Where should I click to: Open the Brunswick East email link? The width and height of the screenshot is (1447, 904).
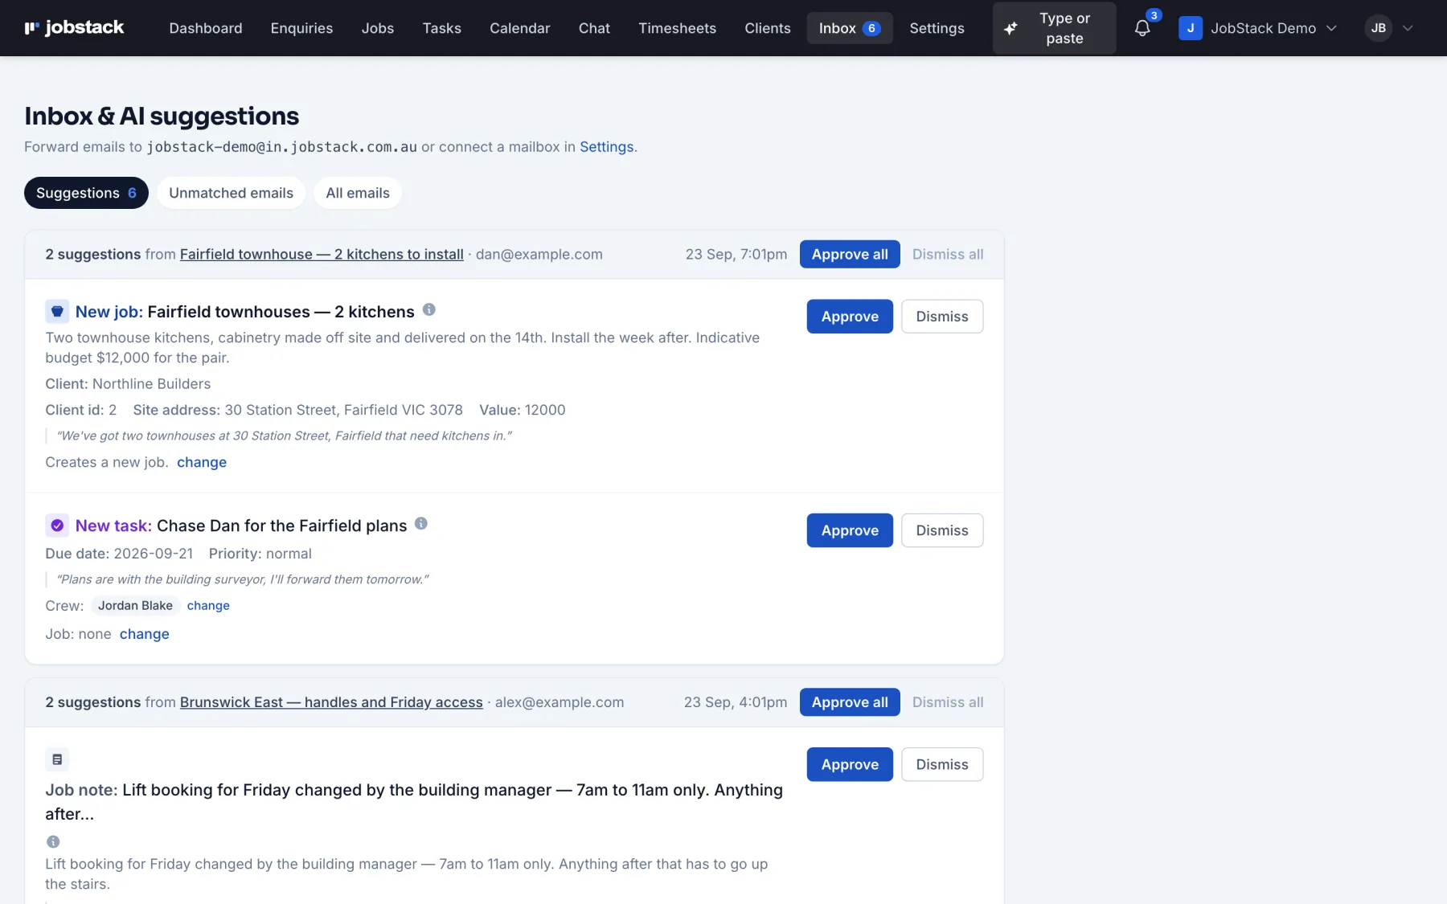click(331, 702)
